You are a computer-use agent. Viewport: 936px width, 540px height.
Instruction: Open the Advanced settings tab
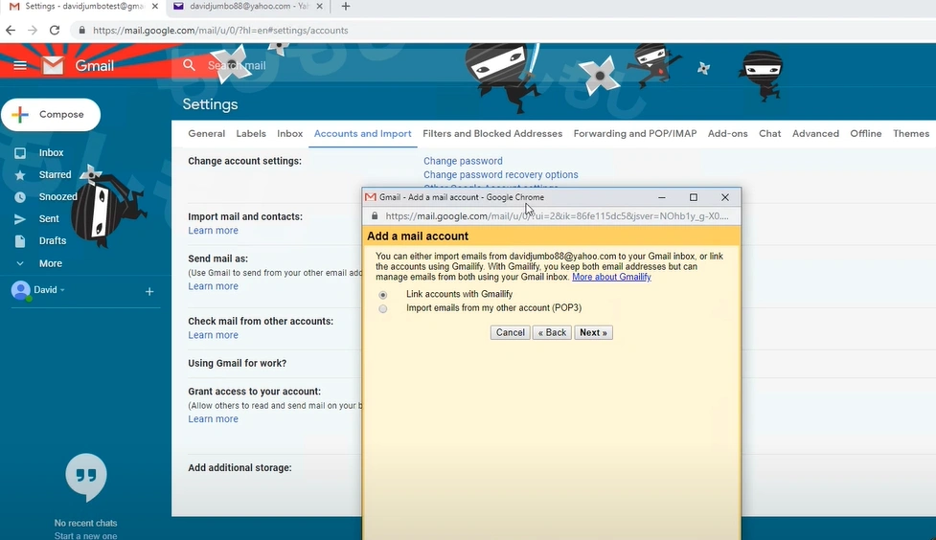815,134
